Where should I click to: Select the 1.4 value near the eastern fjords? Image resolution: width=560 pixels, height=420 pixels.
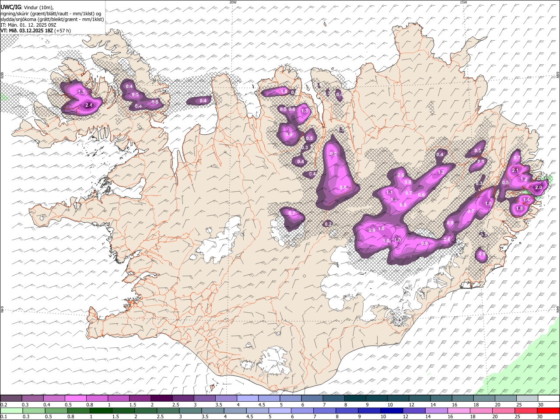[x=526, y=199]
